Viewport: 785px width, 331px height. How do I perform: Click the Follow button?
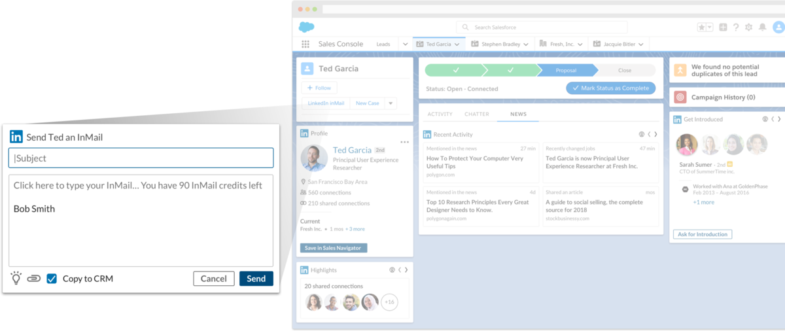tap(319, 88)
